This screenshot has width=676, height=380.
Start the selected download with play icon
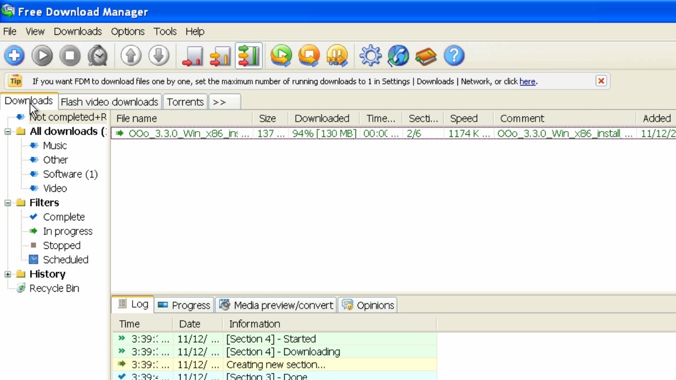coord(42,55)
